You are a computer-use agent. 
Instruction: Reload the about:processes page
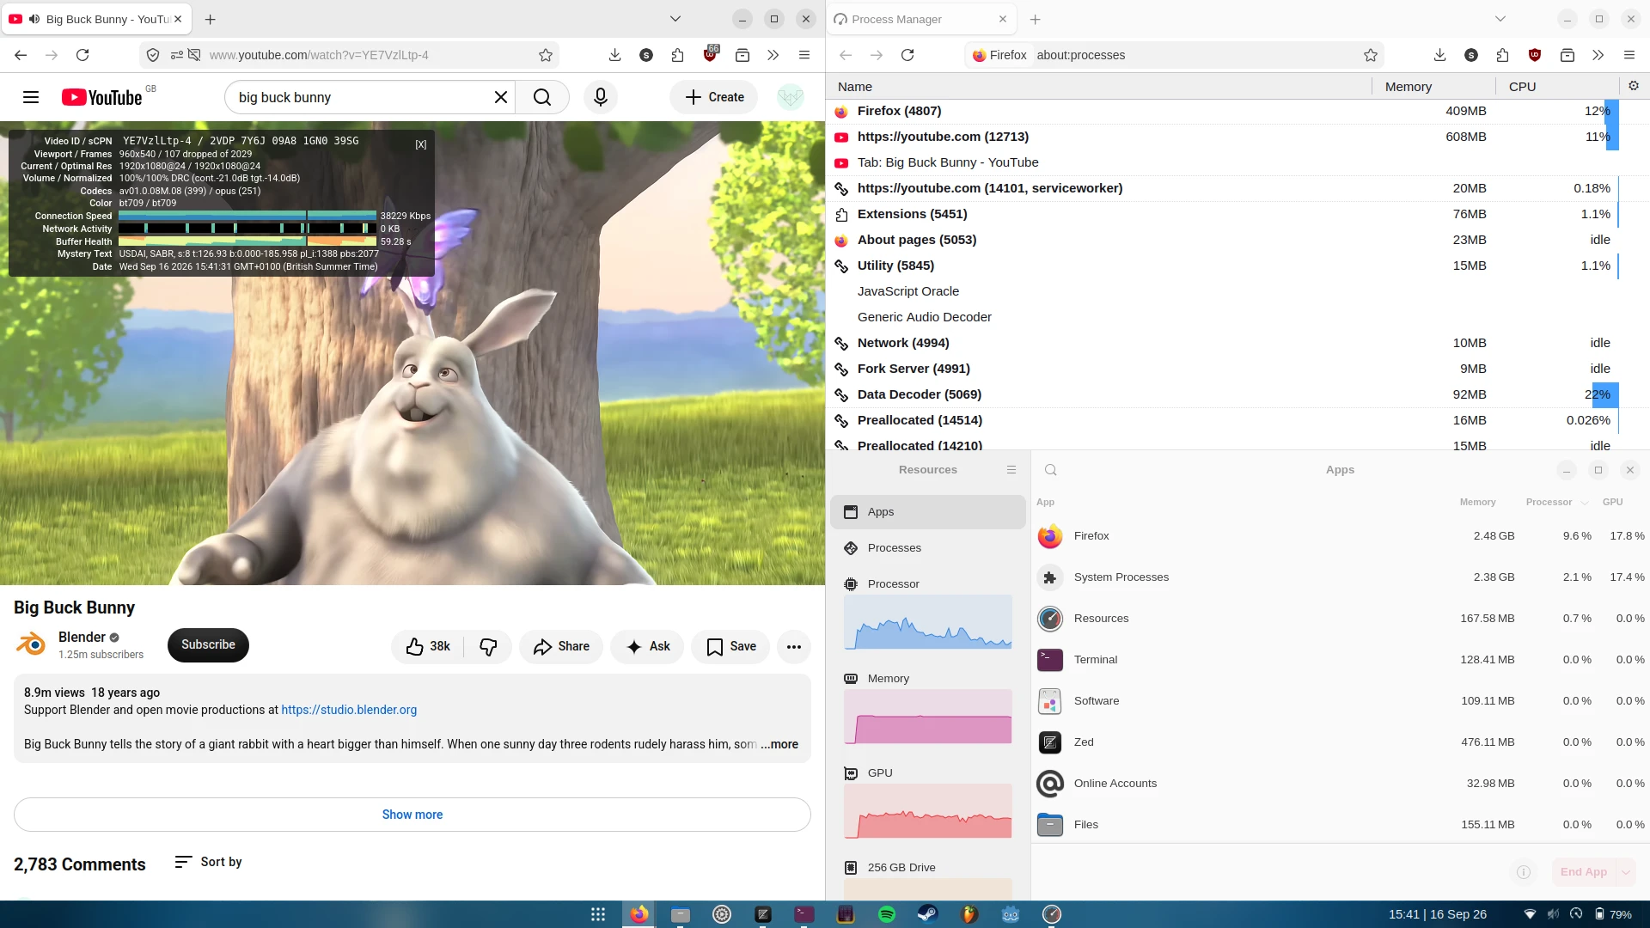(x=907, y=55)
